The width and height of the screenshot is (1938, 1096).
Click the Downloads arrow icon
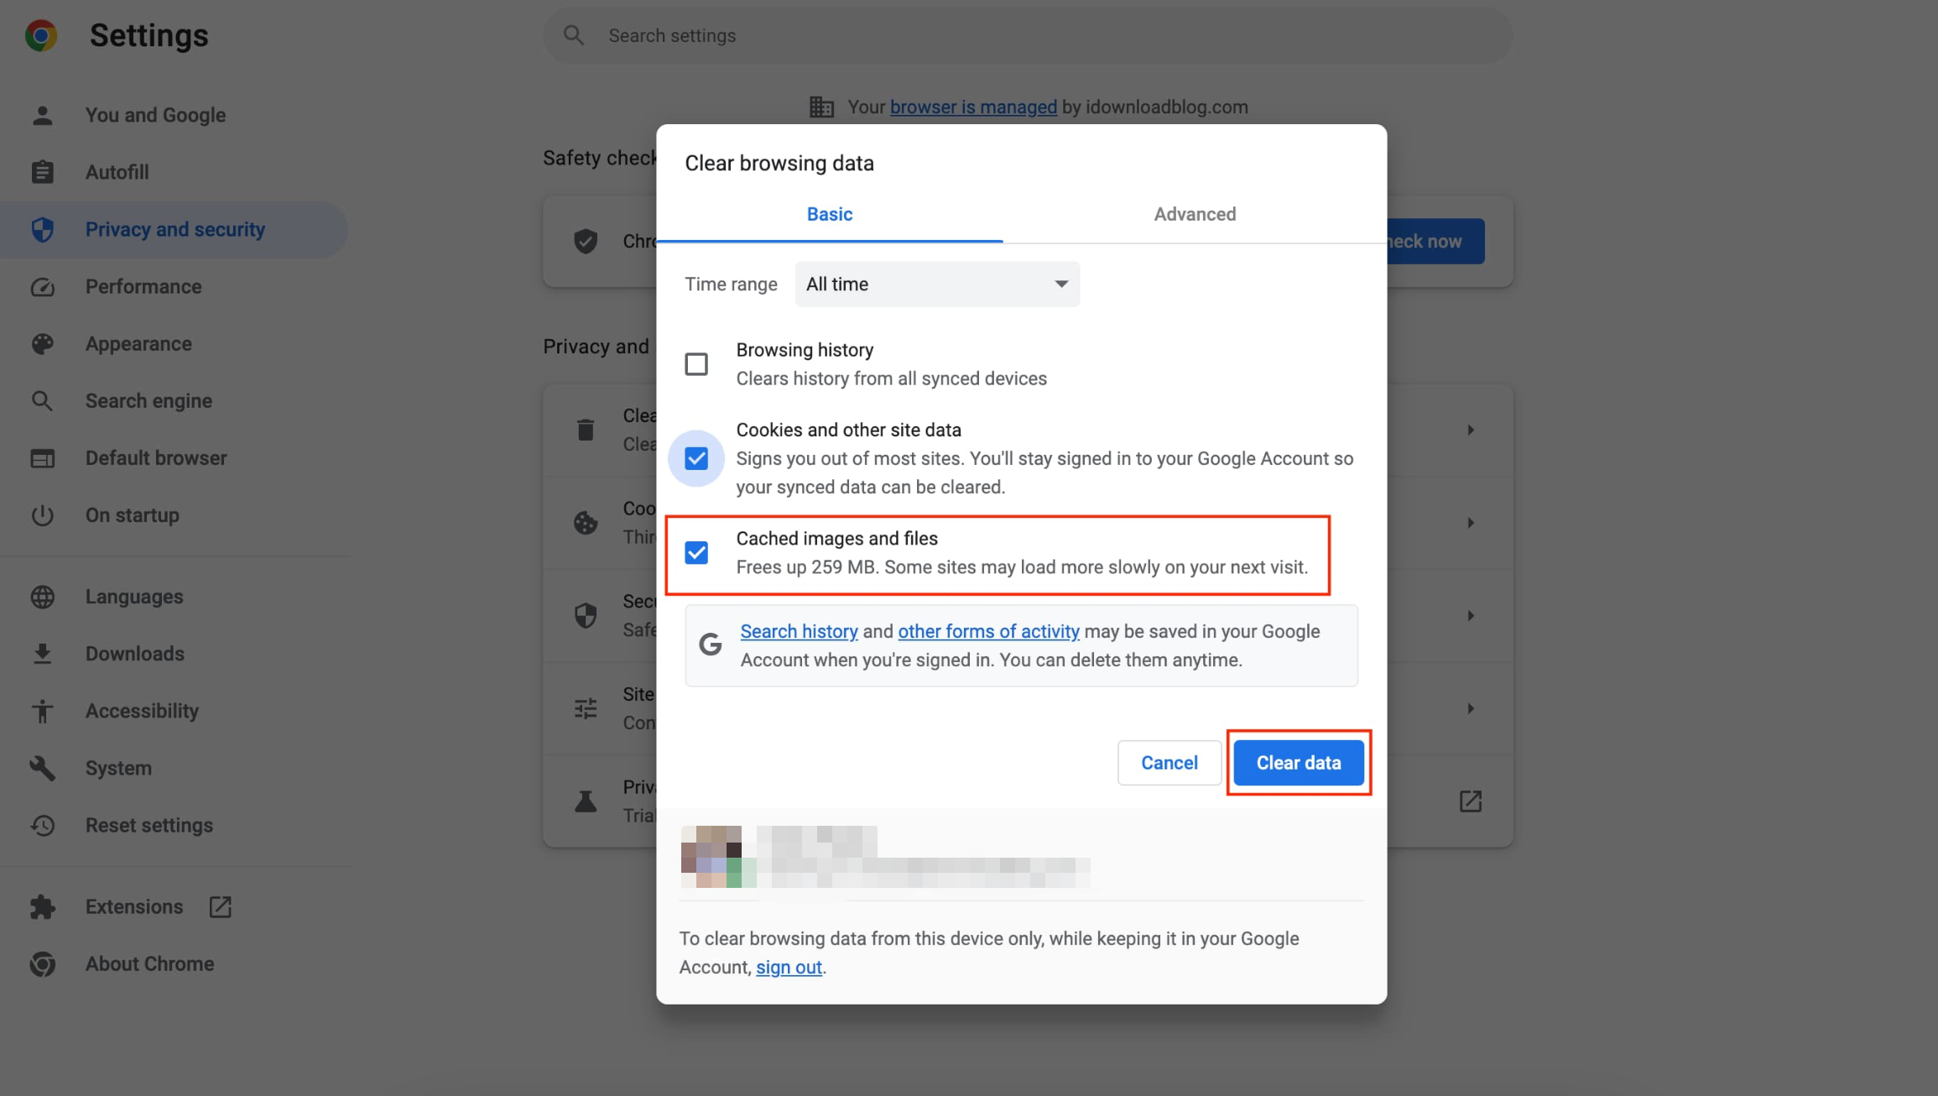click(x=42, y=653)
